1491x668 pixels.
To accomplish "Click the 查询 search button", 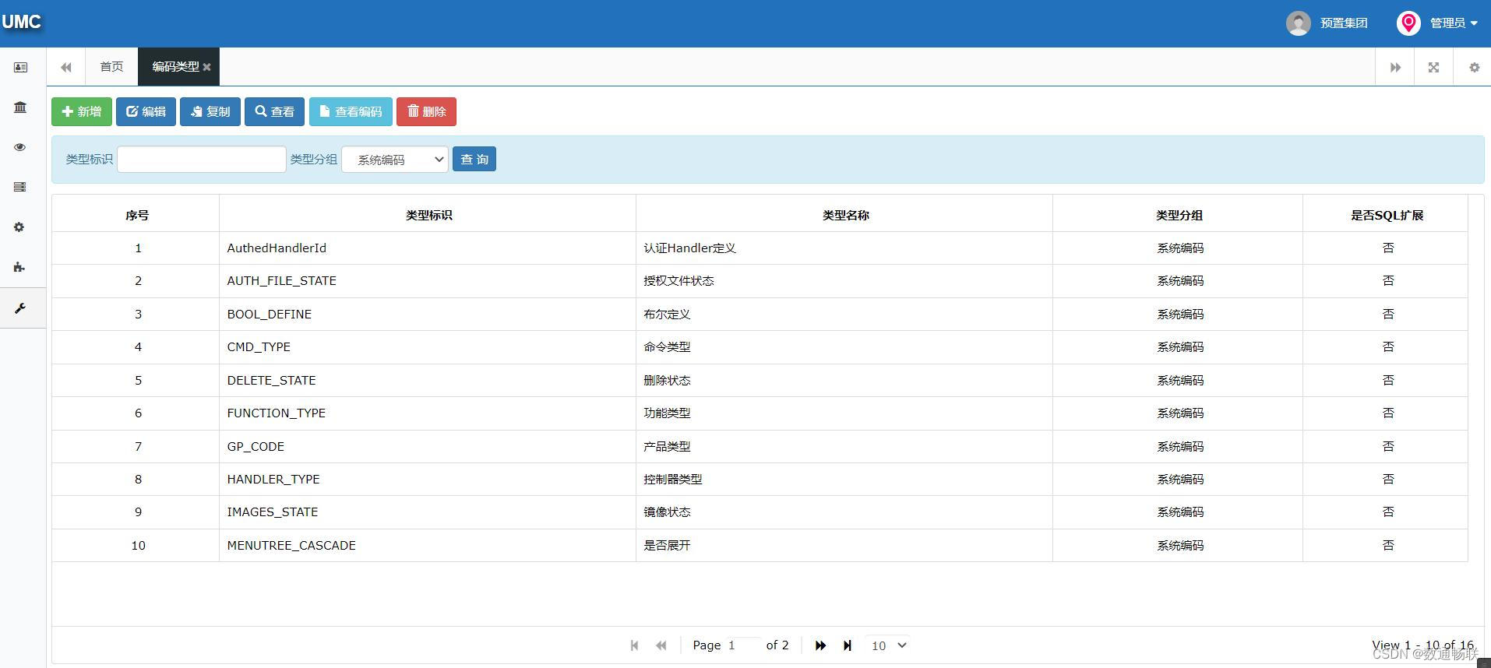I will click(x=474, y=160).
